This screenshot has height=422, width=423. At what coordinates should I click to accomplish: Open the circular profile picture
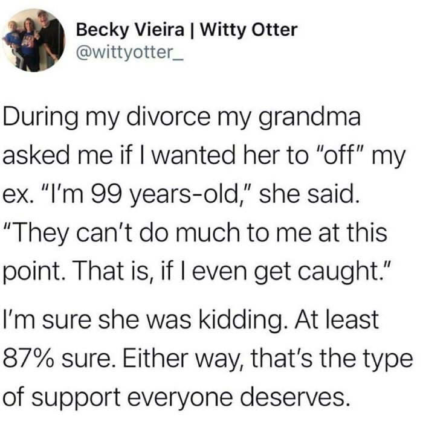point(34,40)
